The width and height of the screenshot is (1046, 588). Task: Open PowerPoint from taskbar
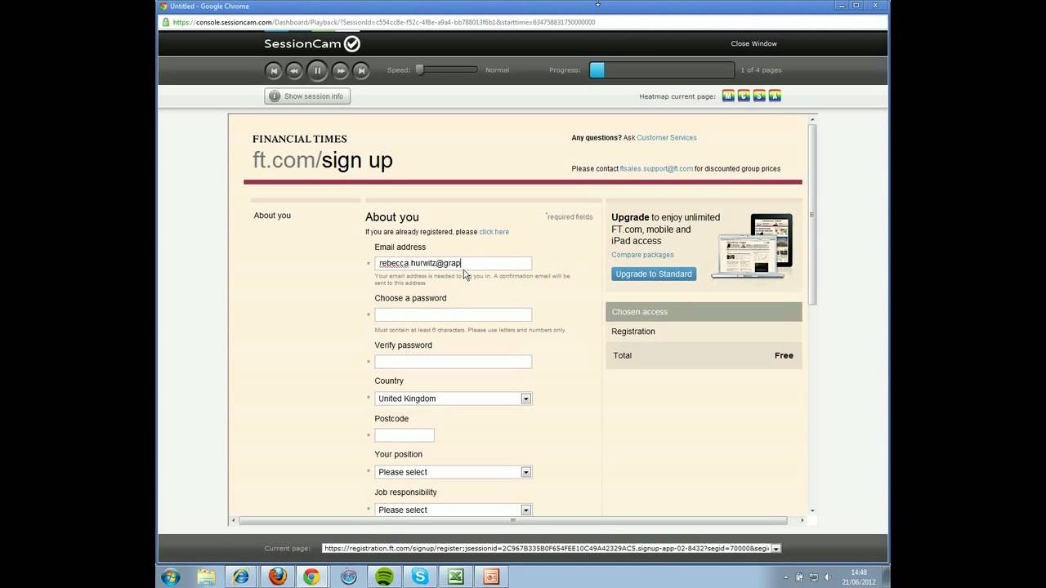491,577
